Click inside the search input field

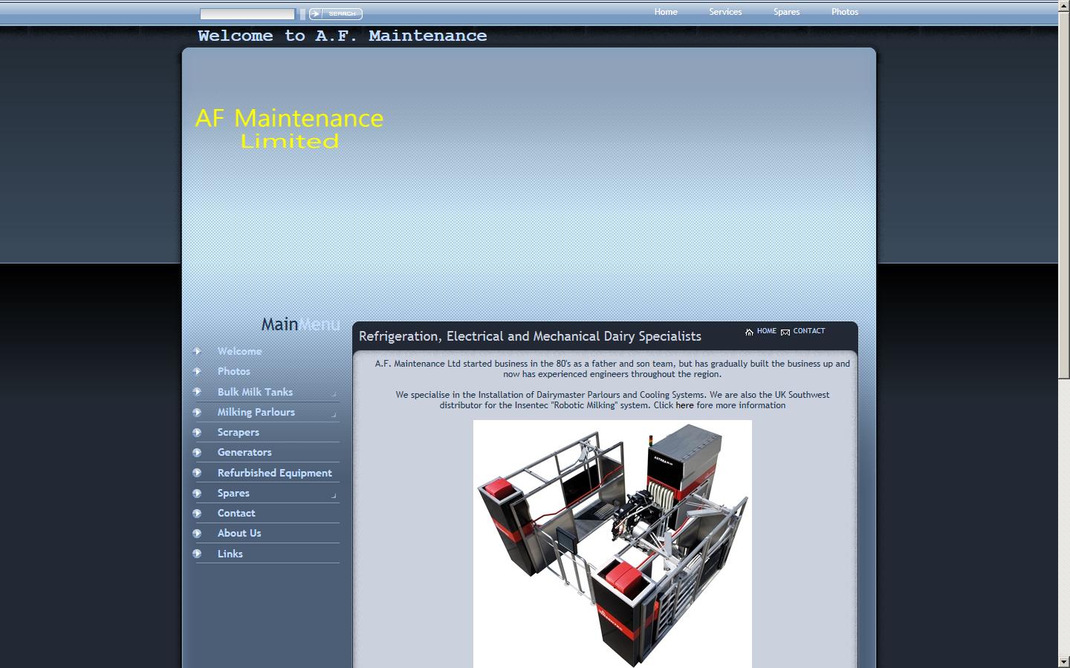(x=245, y=13)
